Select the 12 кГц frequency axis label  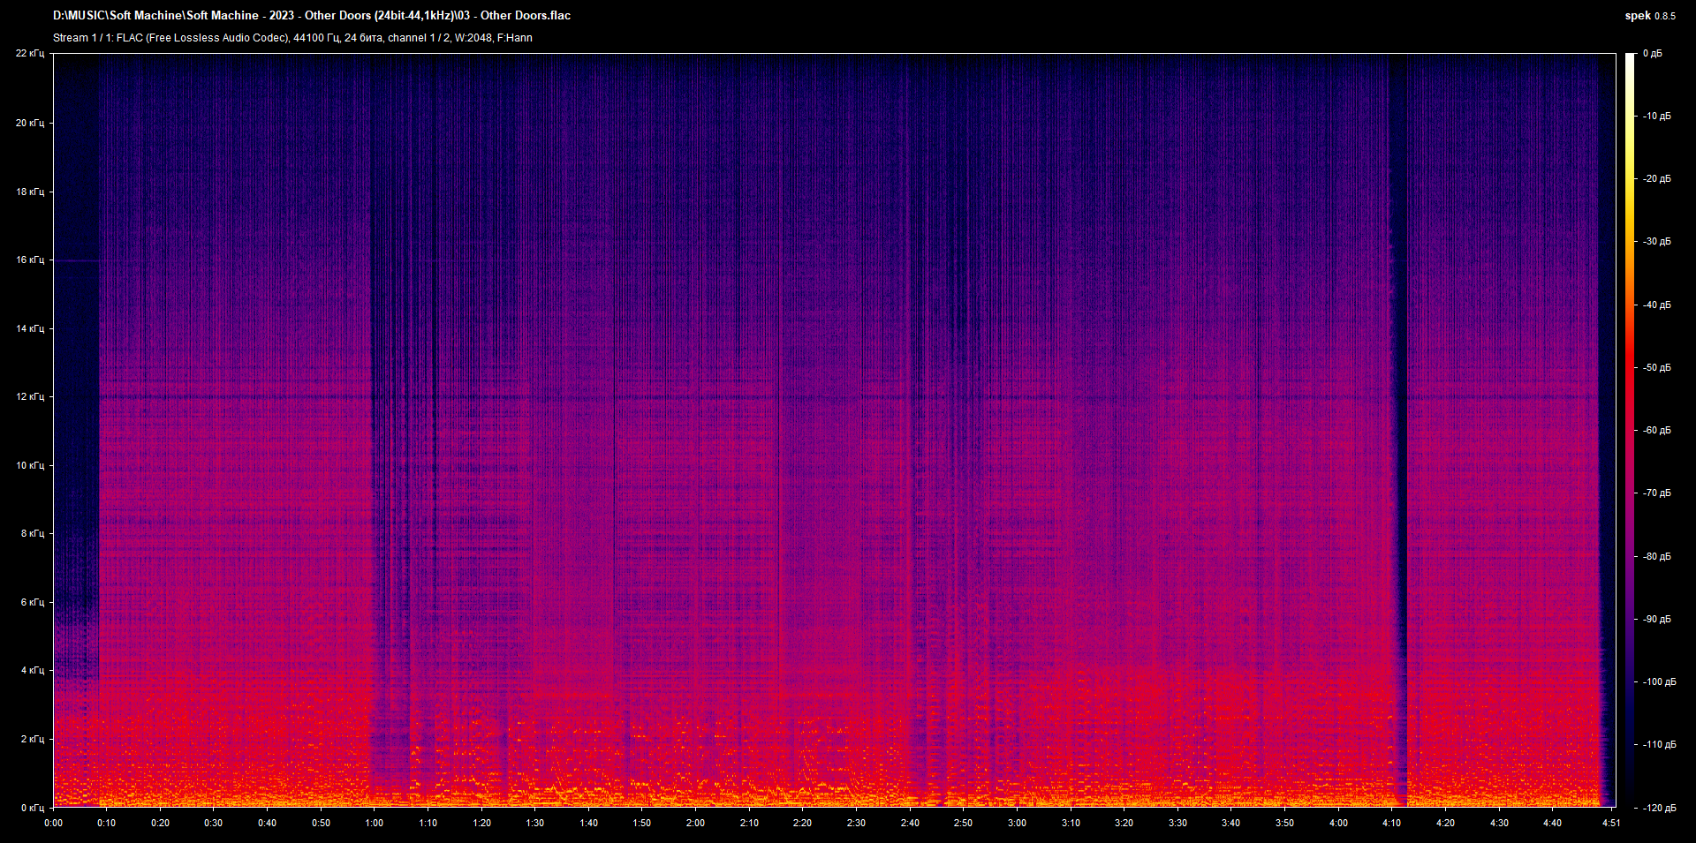pyautogui.click(x=29, y=397)
